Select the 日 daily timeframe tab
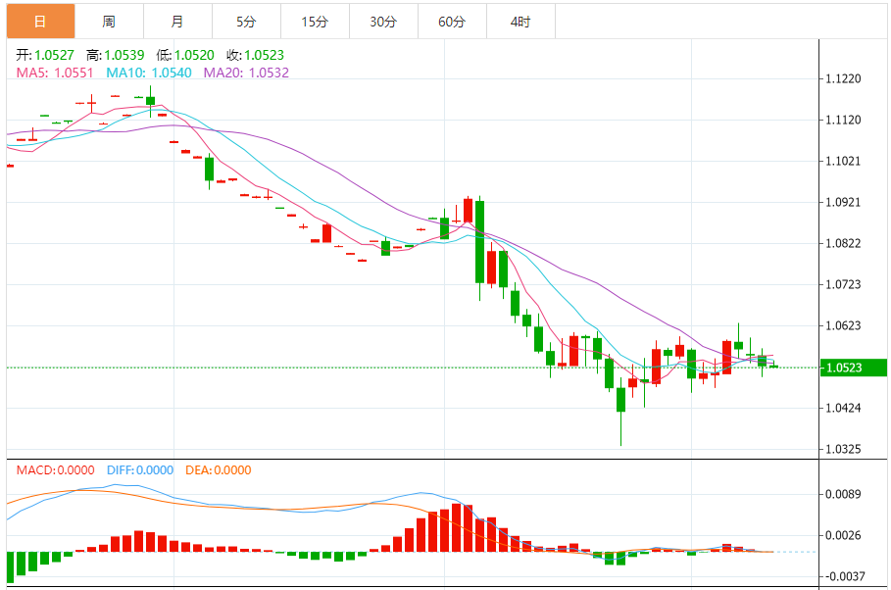 coord(40,22)
